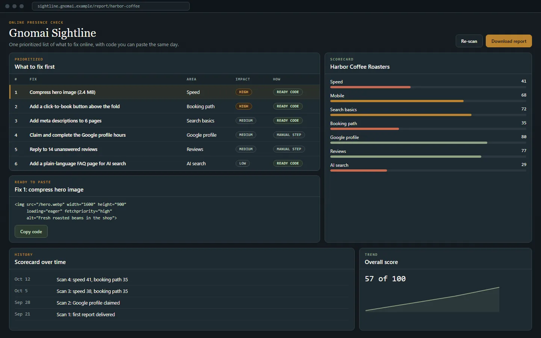Click READY CODE badge on Compress hero image row
541x338 pixels.
[x=288, y=92]
